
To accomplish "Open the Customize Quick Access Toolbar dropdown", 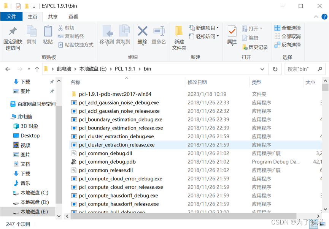I will click(x=34, y=7).
